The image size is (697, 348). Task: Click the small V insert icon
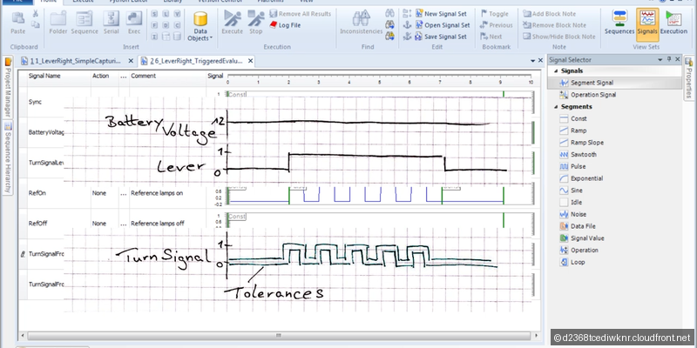[x=178, y=14]
